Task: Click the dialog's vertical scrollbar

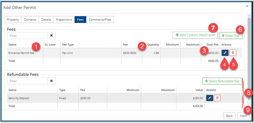Action: pyautogui.click(x=249, y=56)
